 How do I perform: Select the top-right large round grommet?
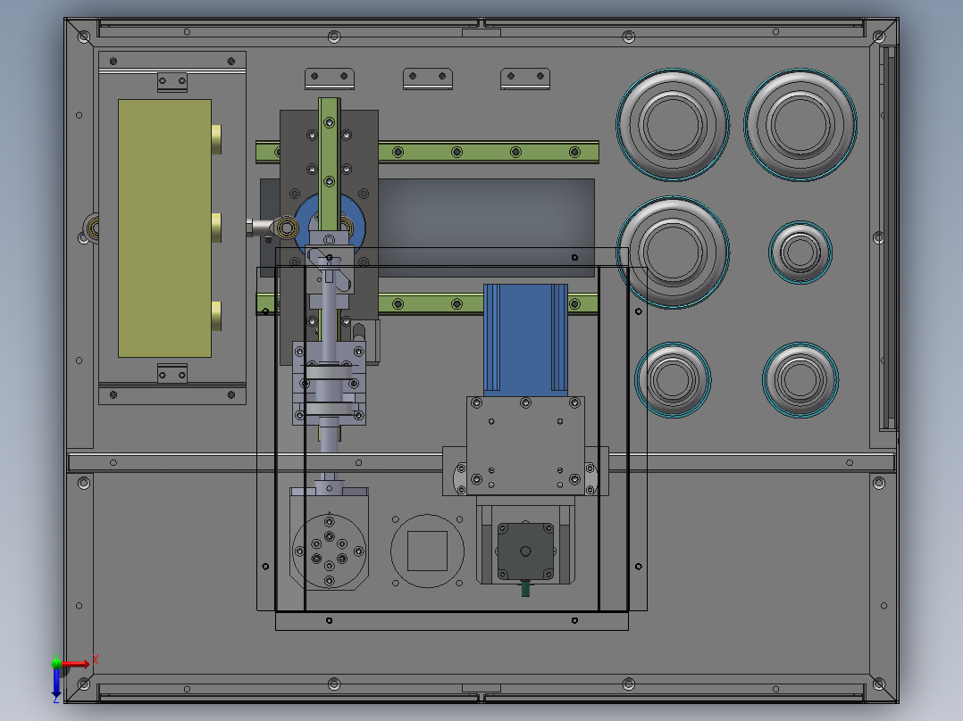(800, 125)
